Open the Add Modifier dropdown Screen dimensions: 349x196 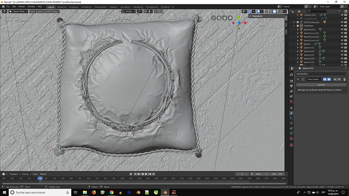321,74
